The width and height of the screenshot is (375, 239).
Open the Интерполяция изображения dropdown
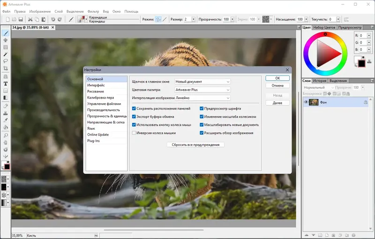point(202,98)
